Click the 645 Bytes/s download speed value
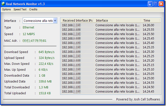 [47, 52]
